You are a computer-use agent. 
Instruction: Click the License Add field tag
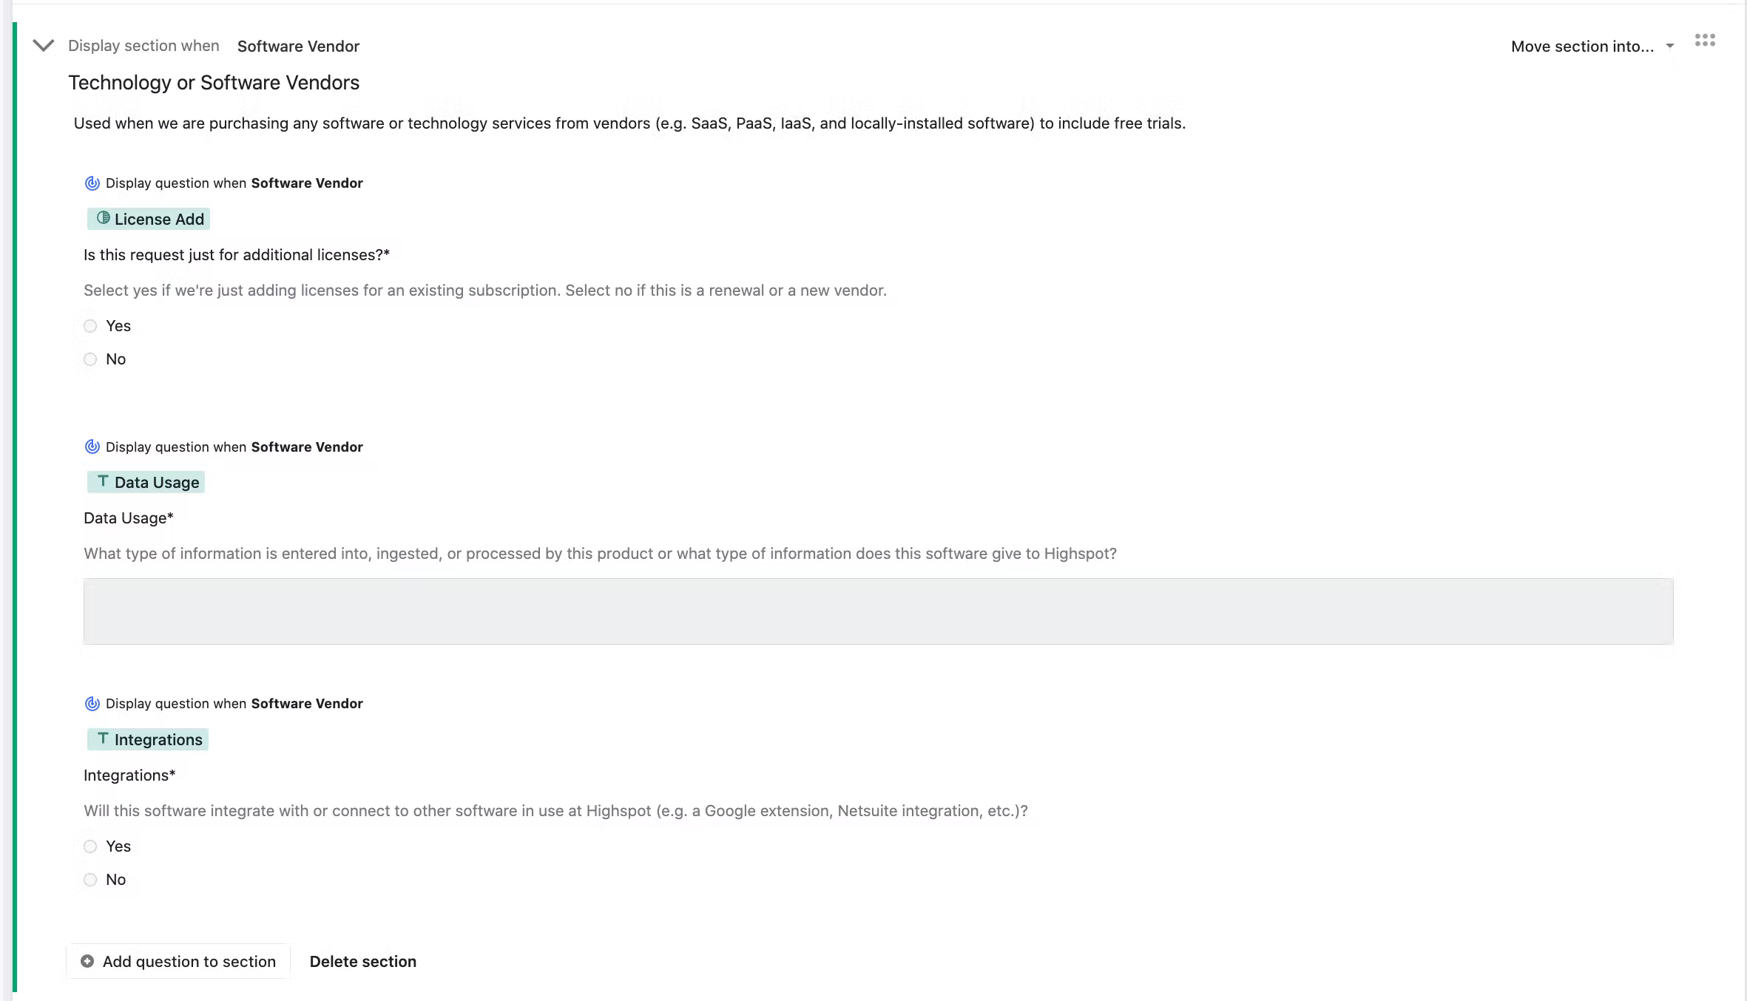149,219
